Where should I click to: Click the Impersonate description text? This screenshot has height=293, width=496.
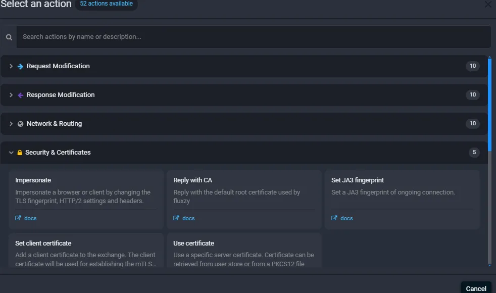(83, 197)
